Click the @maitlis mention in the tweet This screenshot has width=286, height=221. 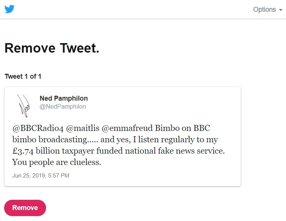tap(83, 128)
